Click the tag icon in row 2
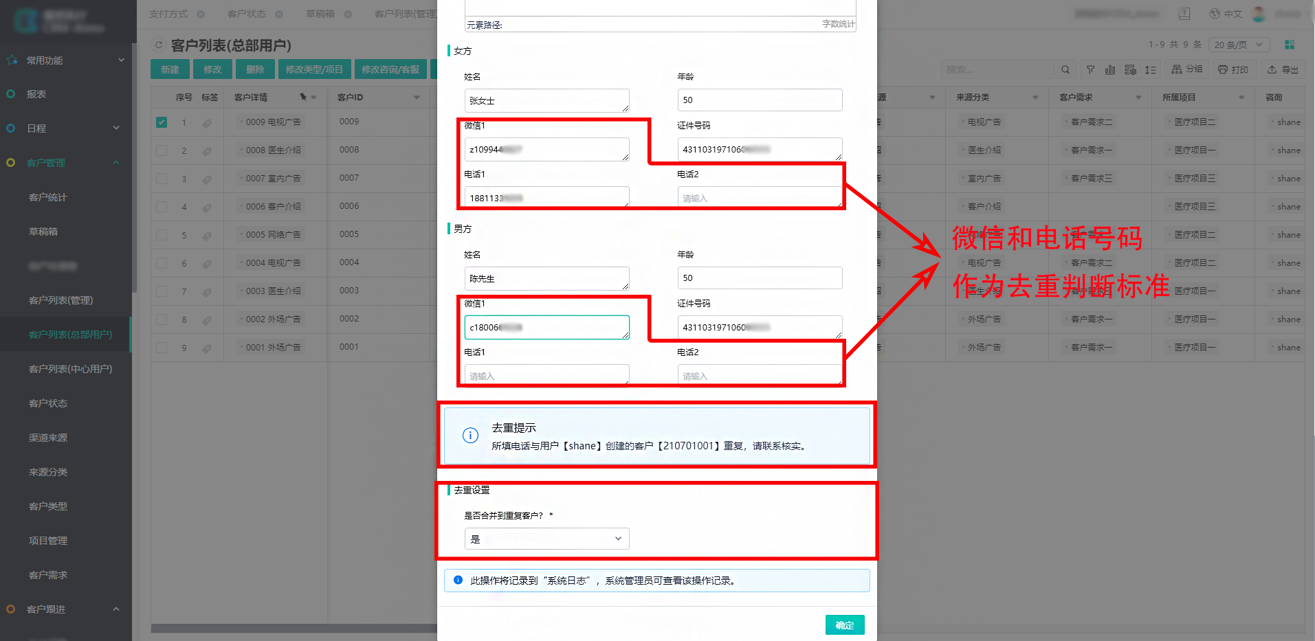 [x=207, y=151]
